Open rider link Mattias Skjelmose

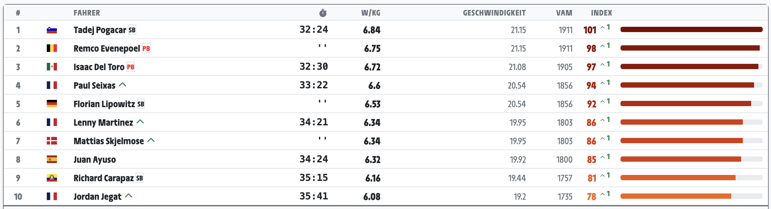[x=109, y=141]
